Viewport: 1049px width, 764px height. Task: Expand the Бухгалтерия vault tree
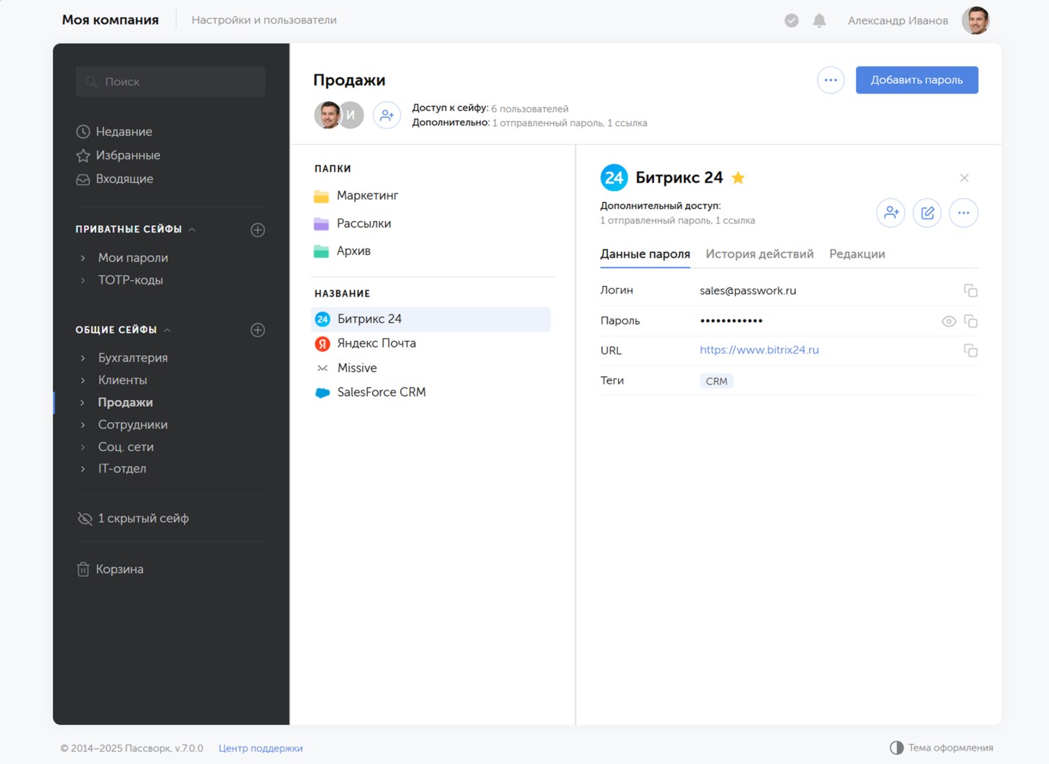click(83, 358)
